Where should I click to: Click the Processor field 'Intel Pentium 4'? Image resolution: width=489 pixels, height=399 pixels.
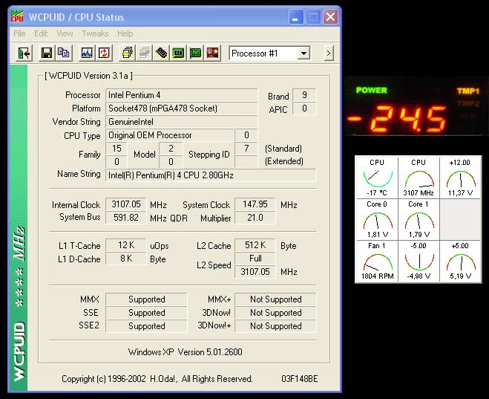[182, 95]
